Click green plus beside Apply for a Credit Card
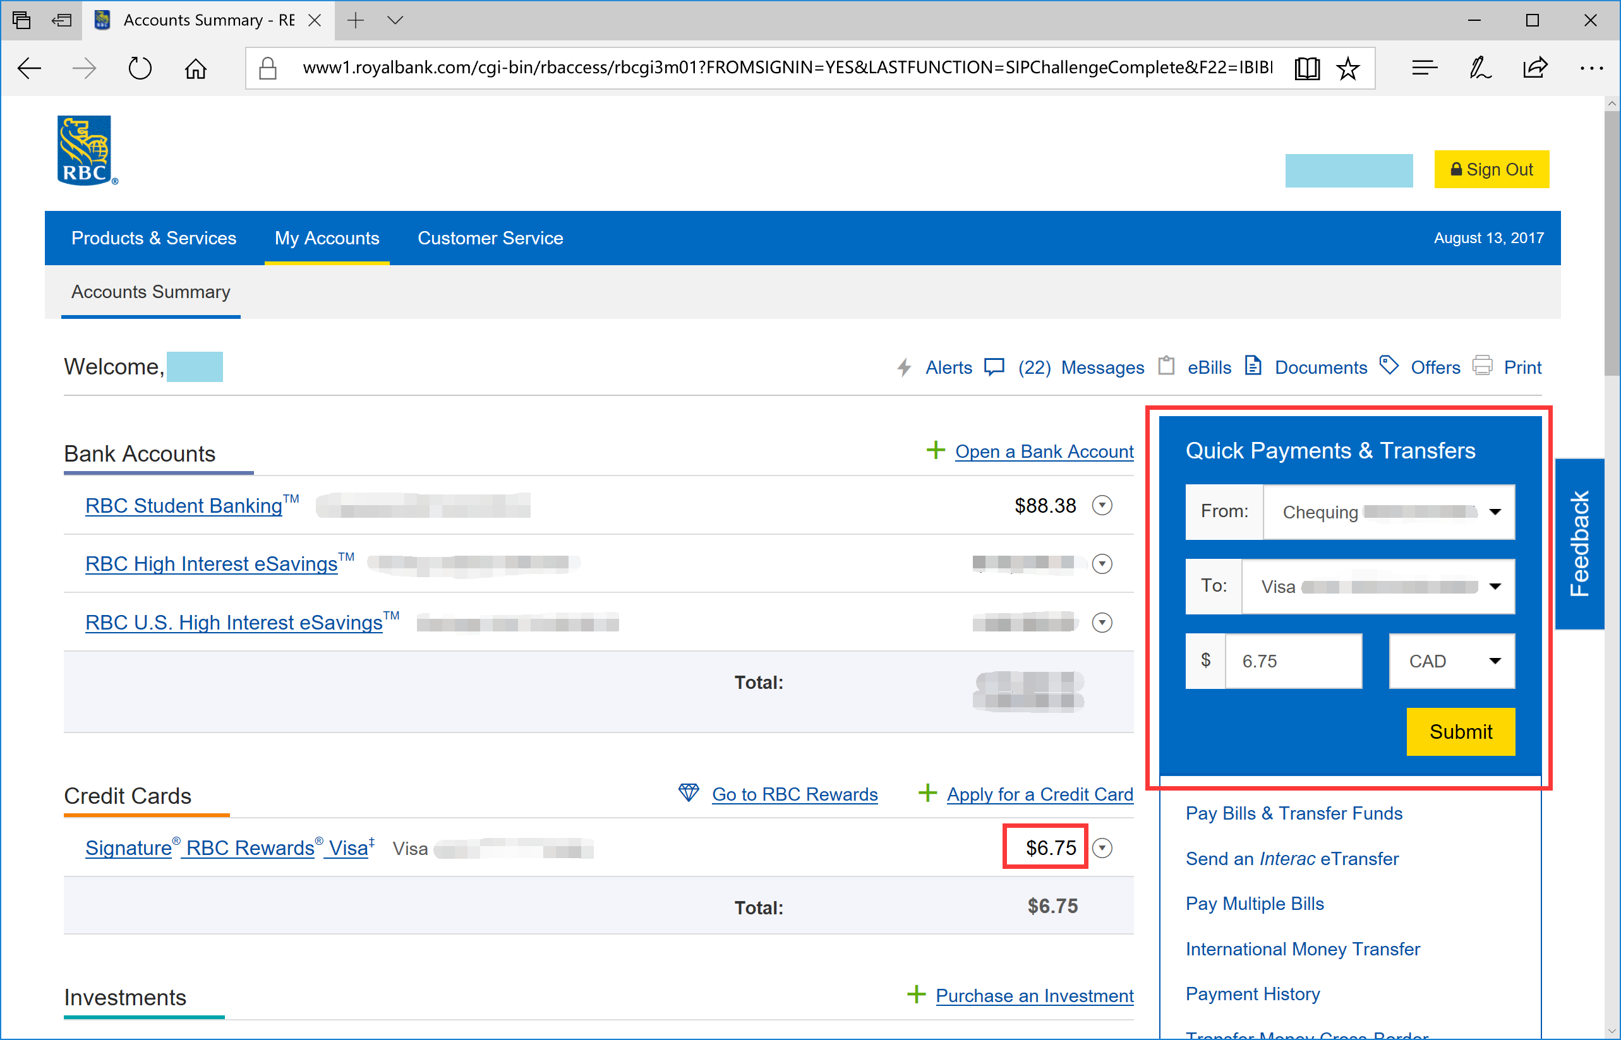Image resolution: width=1621 pixels, height=1040 pixels. click(928, 793)
